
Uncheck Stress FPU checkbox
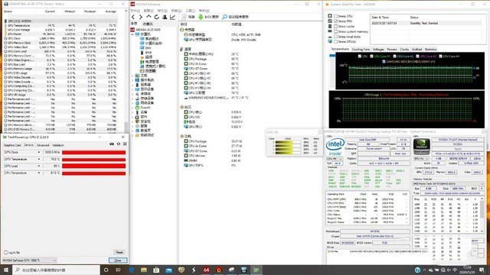(335, 21)
